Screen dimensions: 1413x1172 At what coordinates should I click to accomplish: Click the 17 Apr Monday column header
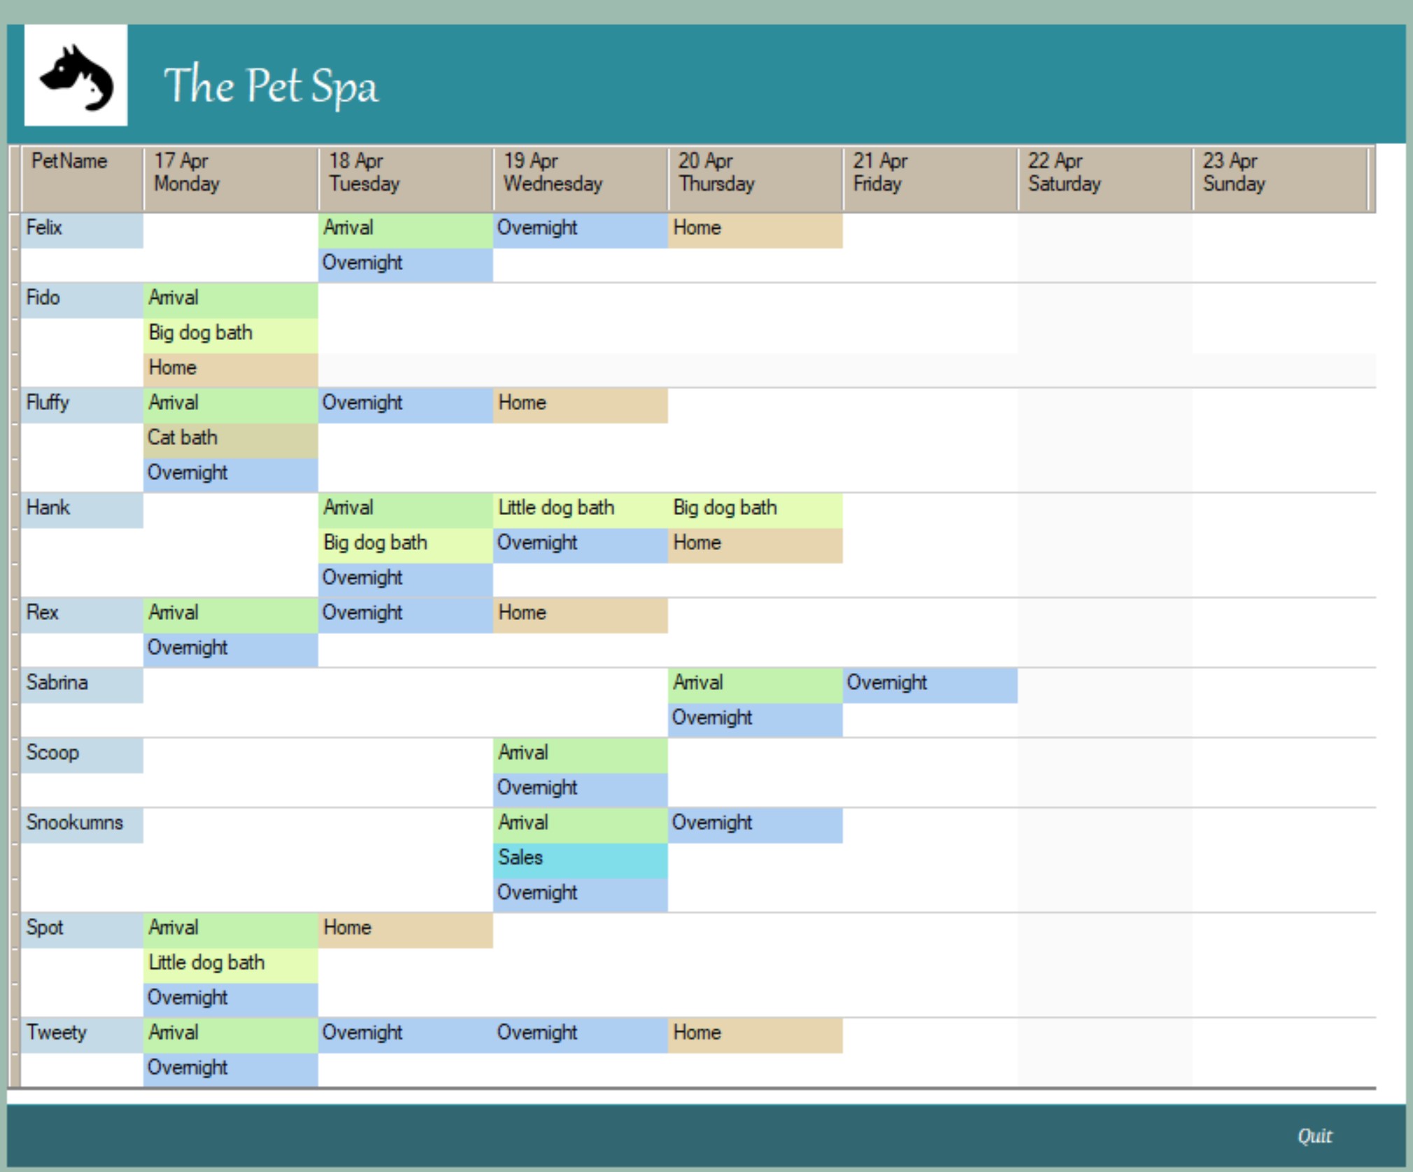[x=230, y=178]
